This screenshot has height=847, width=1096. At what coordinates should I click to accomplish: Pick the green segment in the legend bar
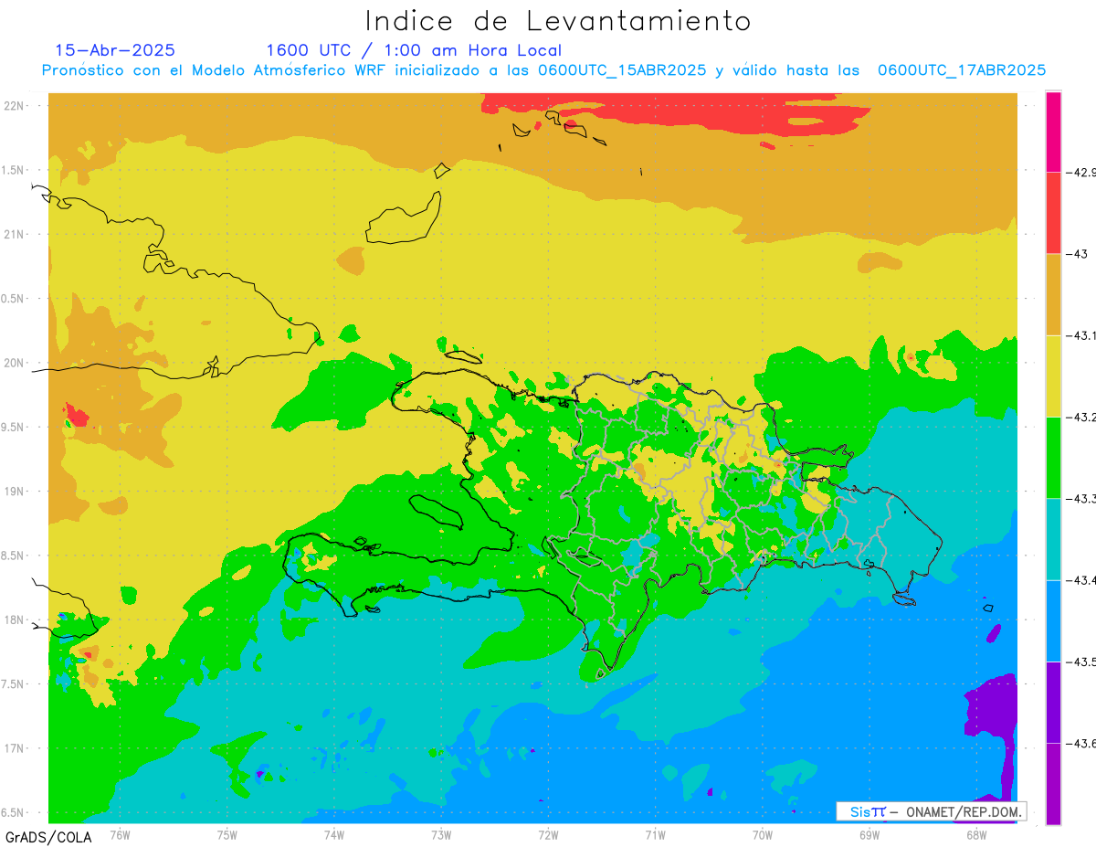[1053, 457]
